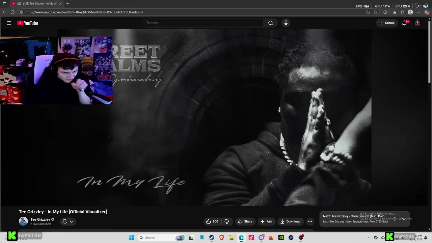Click the browser address bar URL
432x243 pixels.
tap(84, 12)
